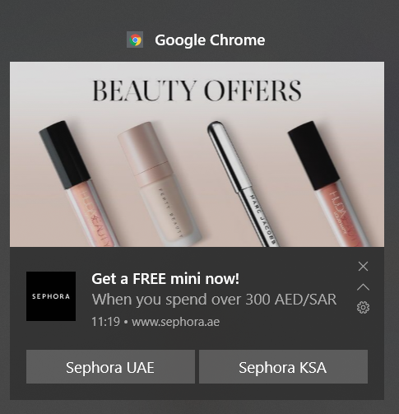The image size is (399, 414).
Task: Click the Fenty Beauty foundation bottle
Action: 159,184
